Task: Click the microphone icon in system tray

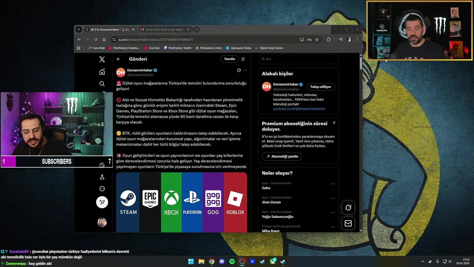Action: pyautogui.click(x=437, y=261)
